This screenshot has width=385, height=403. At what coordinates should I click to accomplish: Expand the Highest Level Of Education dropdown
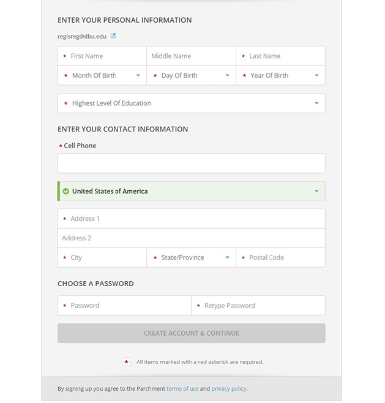click(x=191, y=103)
